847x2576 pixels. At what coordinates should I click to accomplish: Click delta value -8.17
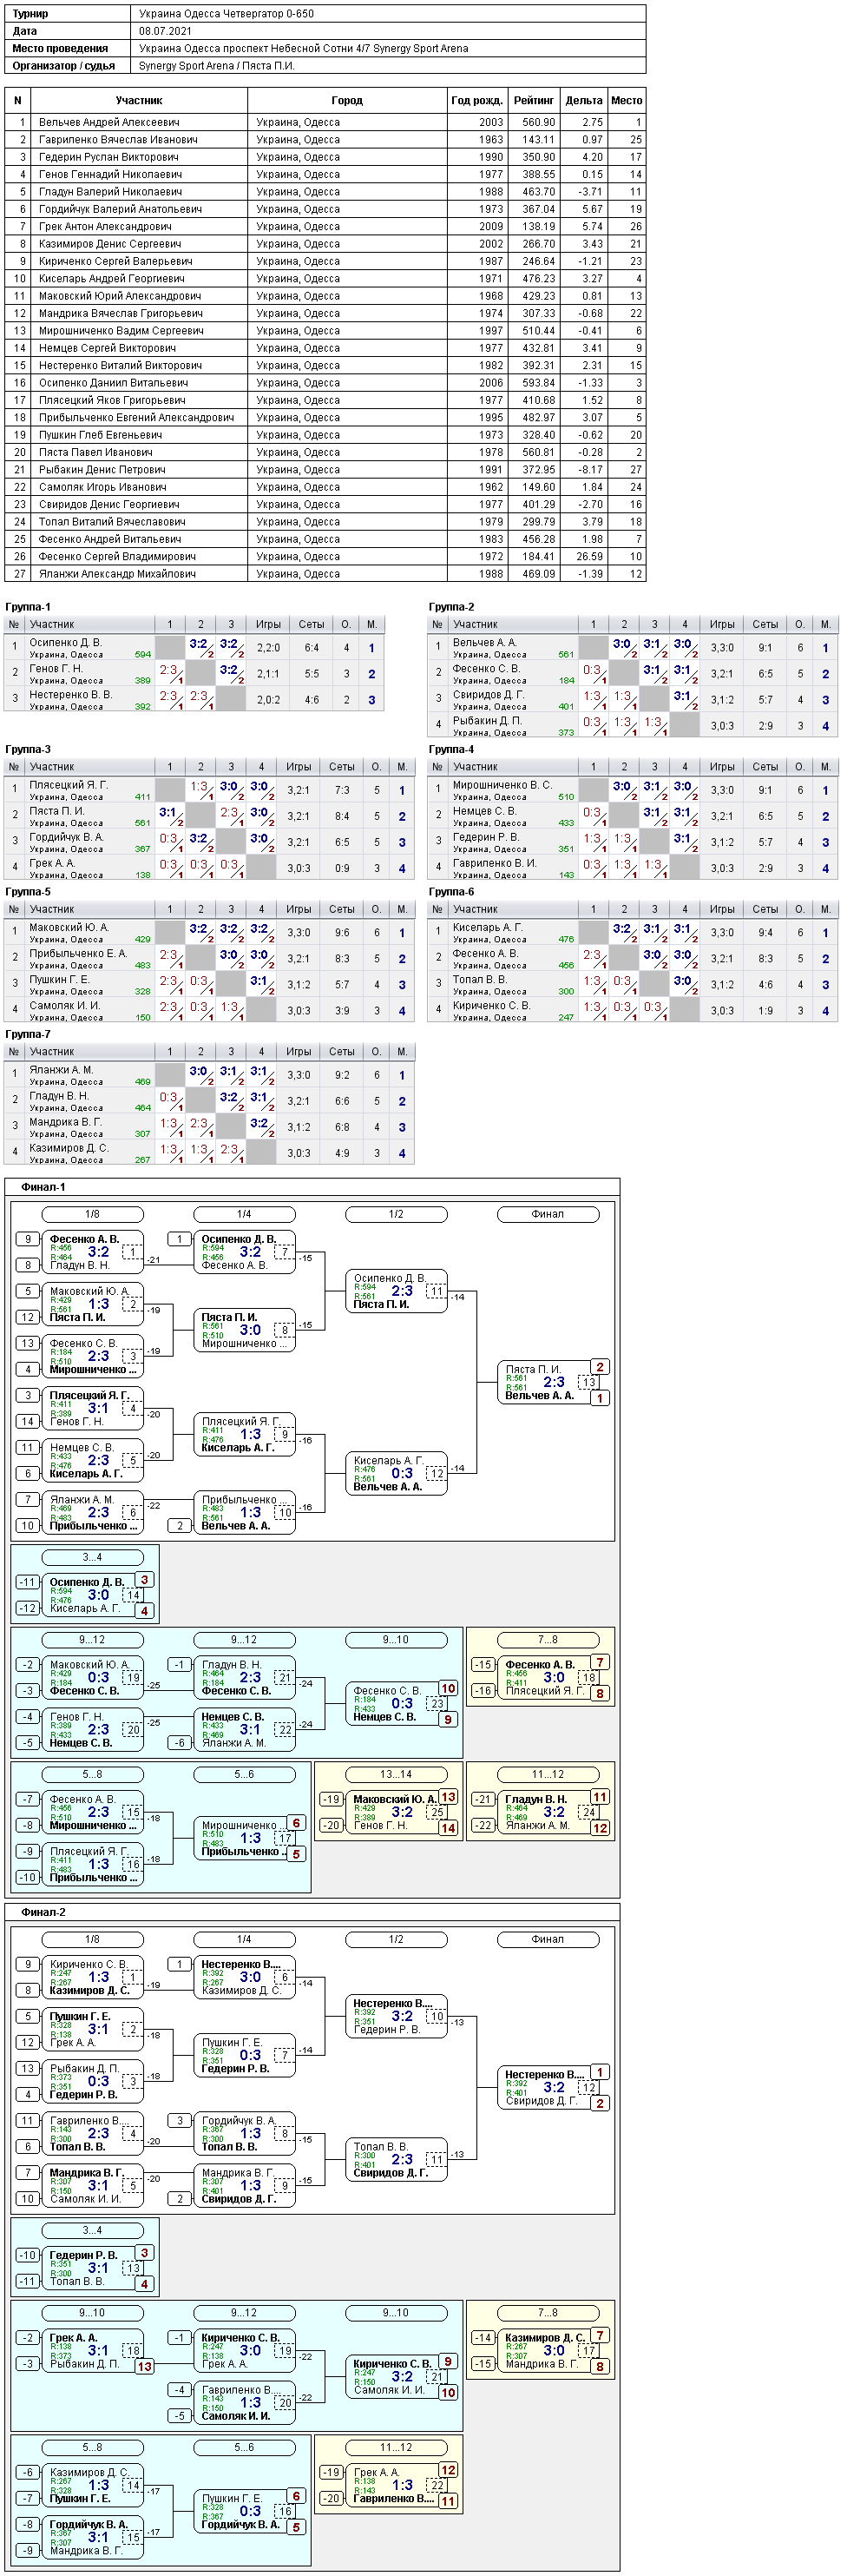click(x=593, y=470)
